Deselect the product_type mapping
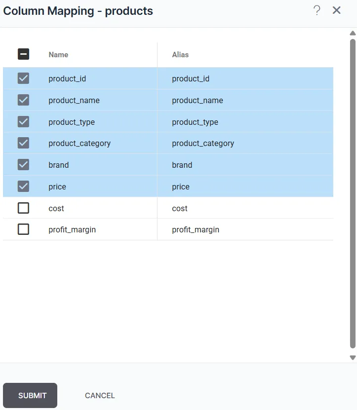Image resolution: width=357 pixels, height=410 pixels. 23,122
